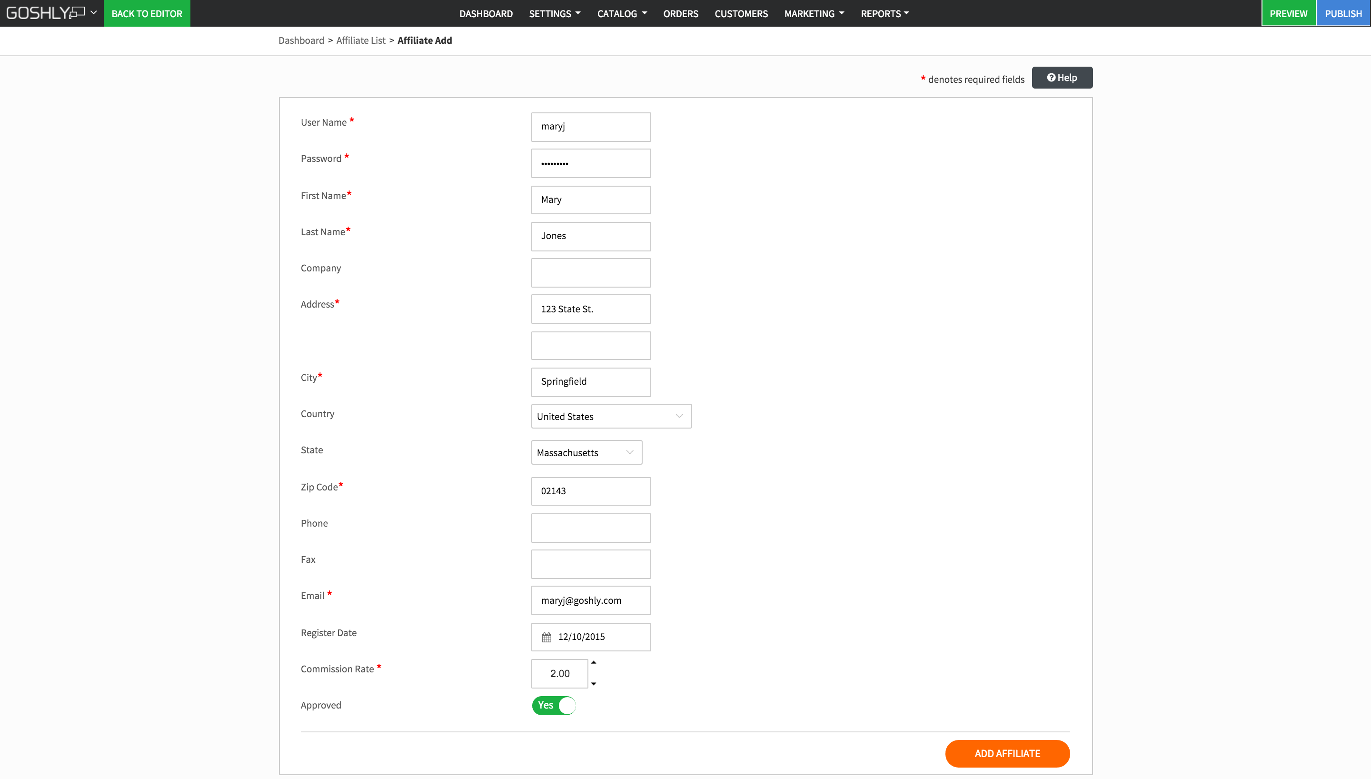This screenshot has height=779, width=1371.
Task: Toggle the Approved switch off
Action: click(x=554, y=706)
